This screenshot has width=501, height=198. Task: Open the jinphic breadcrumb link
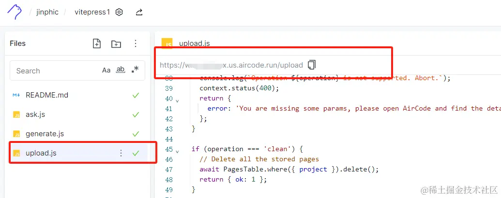pos(47,12)
